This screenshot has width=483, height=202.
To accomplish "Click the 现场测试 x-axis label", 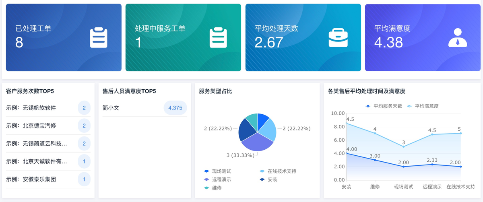I will [404, 187].
